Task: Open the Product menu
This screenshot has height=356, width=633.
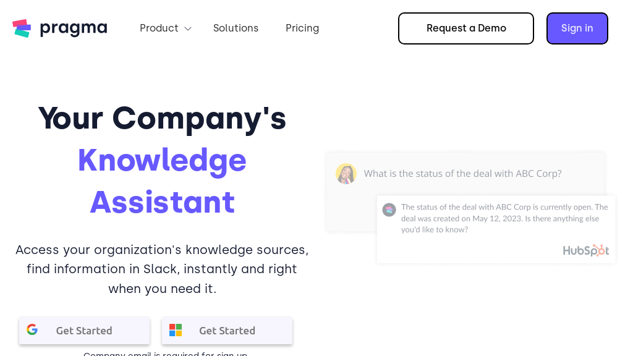Action: point(159,28)
